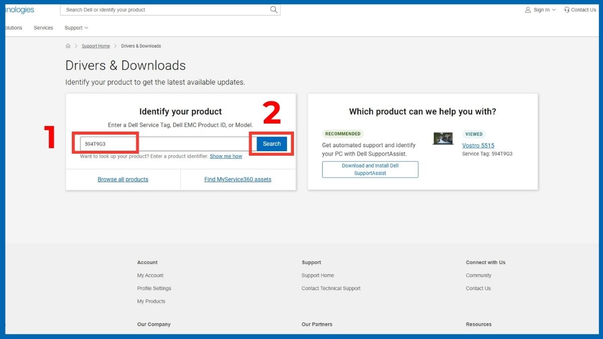Click the magnifying glass search icon
This screenshot has height=339, width=603.
tap(273, 10)
